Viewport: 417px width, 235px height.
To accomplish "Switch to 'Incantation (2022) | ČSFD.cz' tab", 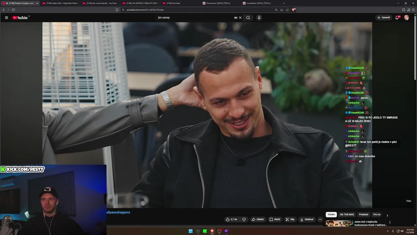I will (x=260, y=3).
